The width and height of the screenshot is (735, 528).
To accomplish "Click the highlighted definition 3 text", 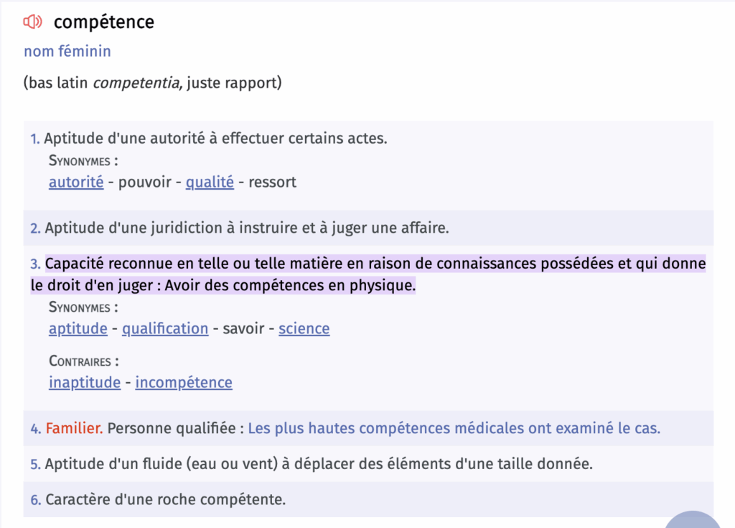I will coord(368,274).
